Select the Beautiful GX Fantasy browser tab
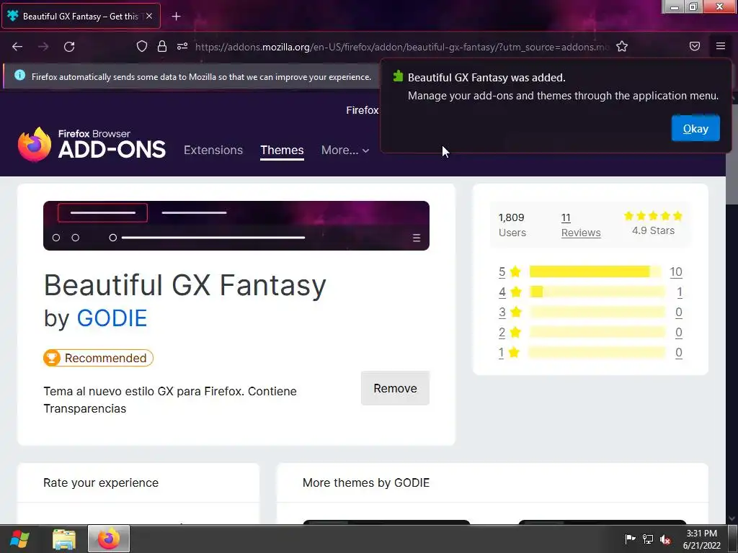This screenshot has width=738, height=553. pos(81,16)
